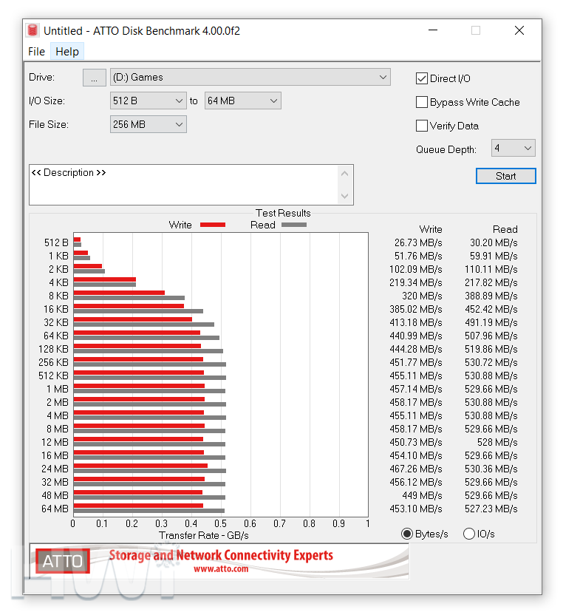Click the 12 MB chart row label
This screenshot has height=615, width=563.
click(55, 443)
